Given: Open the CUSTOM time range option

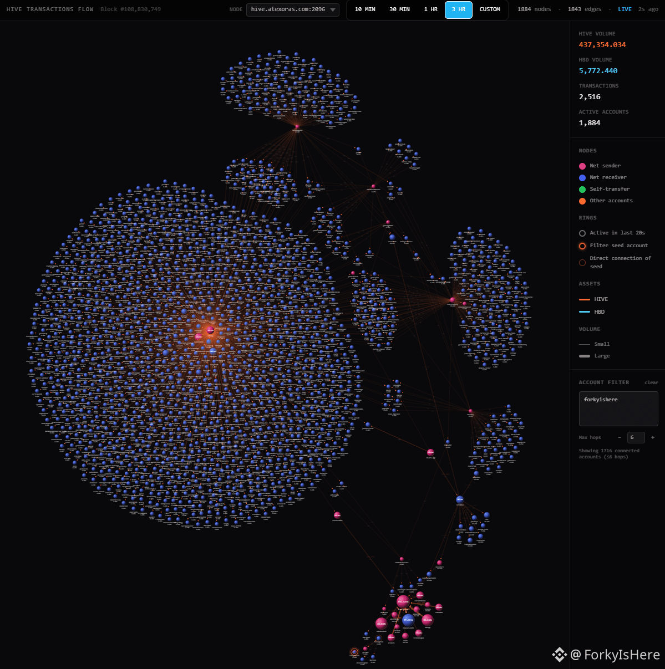Looking at the screenshot, I should [x=490, y=9].
